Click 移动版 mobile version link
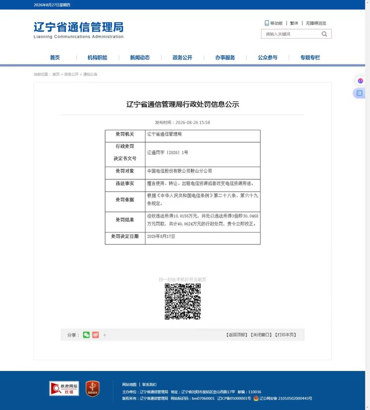Screen dimensions: 370x410 tap(276, 23)
